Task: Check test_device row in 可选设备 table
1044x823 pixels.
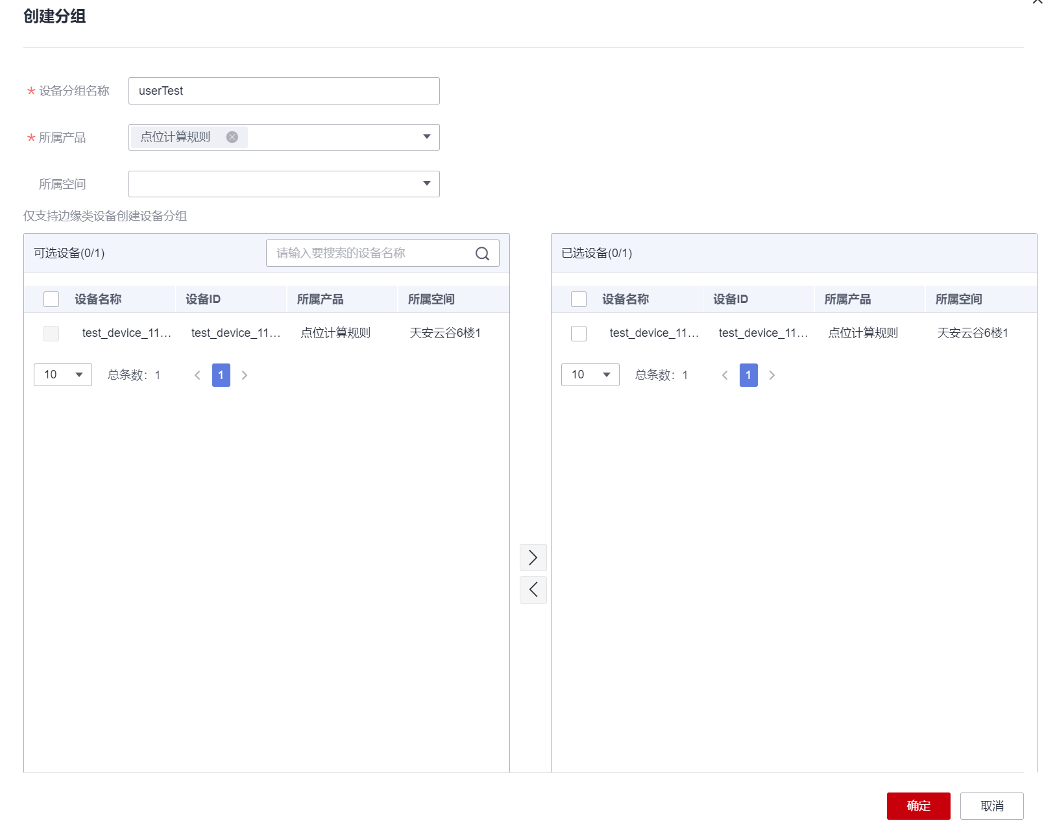Action: 51,334
